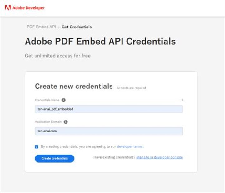Focus the Credentials Name input field
The image size is (225, 193).
(109, 109)
